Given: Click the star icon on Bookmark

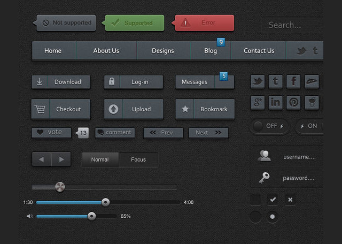Looking at the screenshot, I should click(x=185, y=109).
